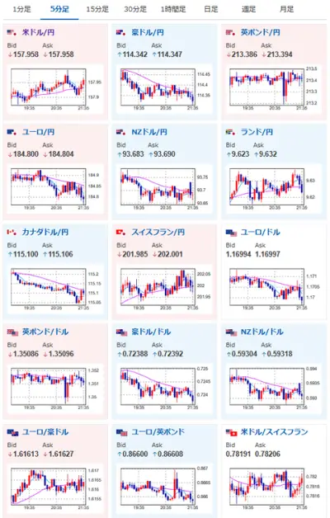Click the USD/JPY flag icon
Image resolution: width=330 pixels, height=518 pixels.
coord(12,32)
